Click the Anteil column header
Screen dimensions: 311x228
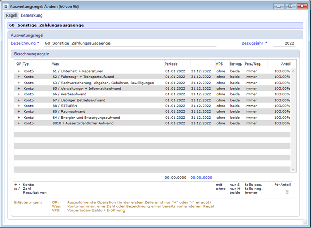coord(284,63)
